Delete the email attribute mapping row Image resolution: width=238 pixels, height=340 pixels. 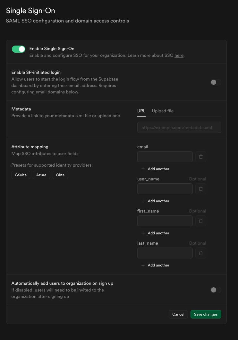[x=201, y=157]
